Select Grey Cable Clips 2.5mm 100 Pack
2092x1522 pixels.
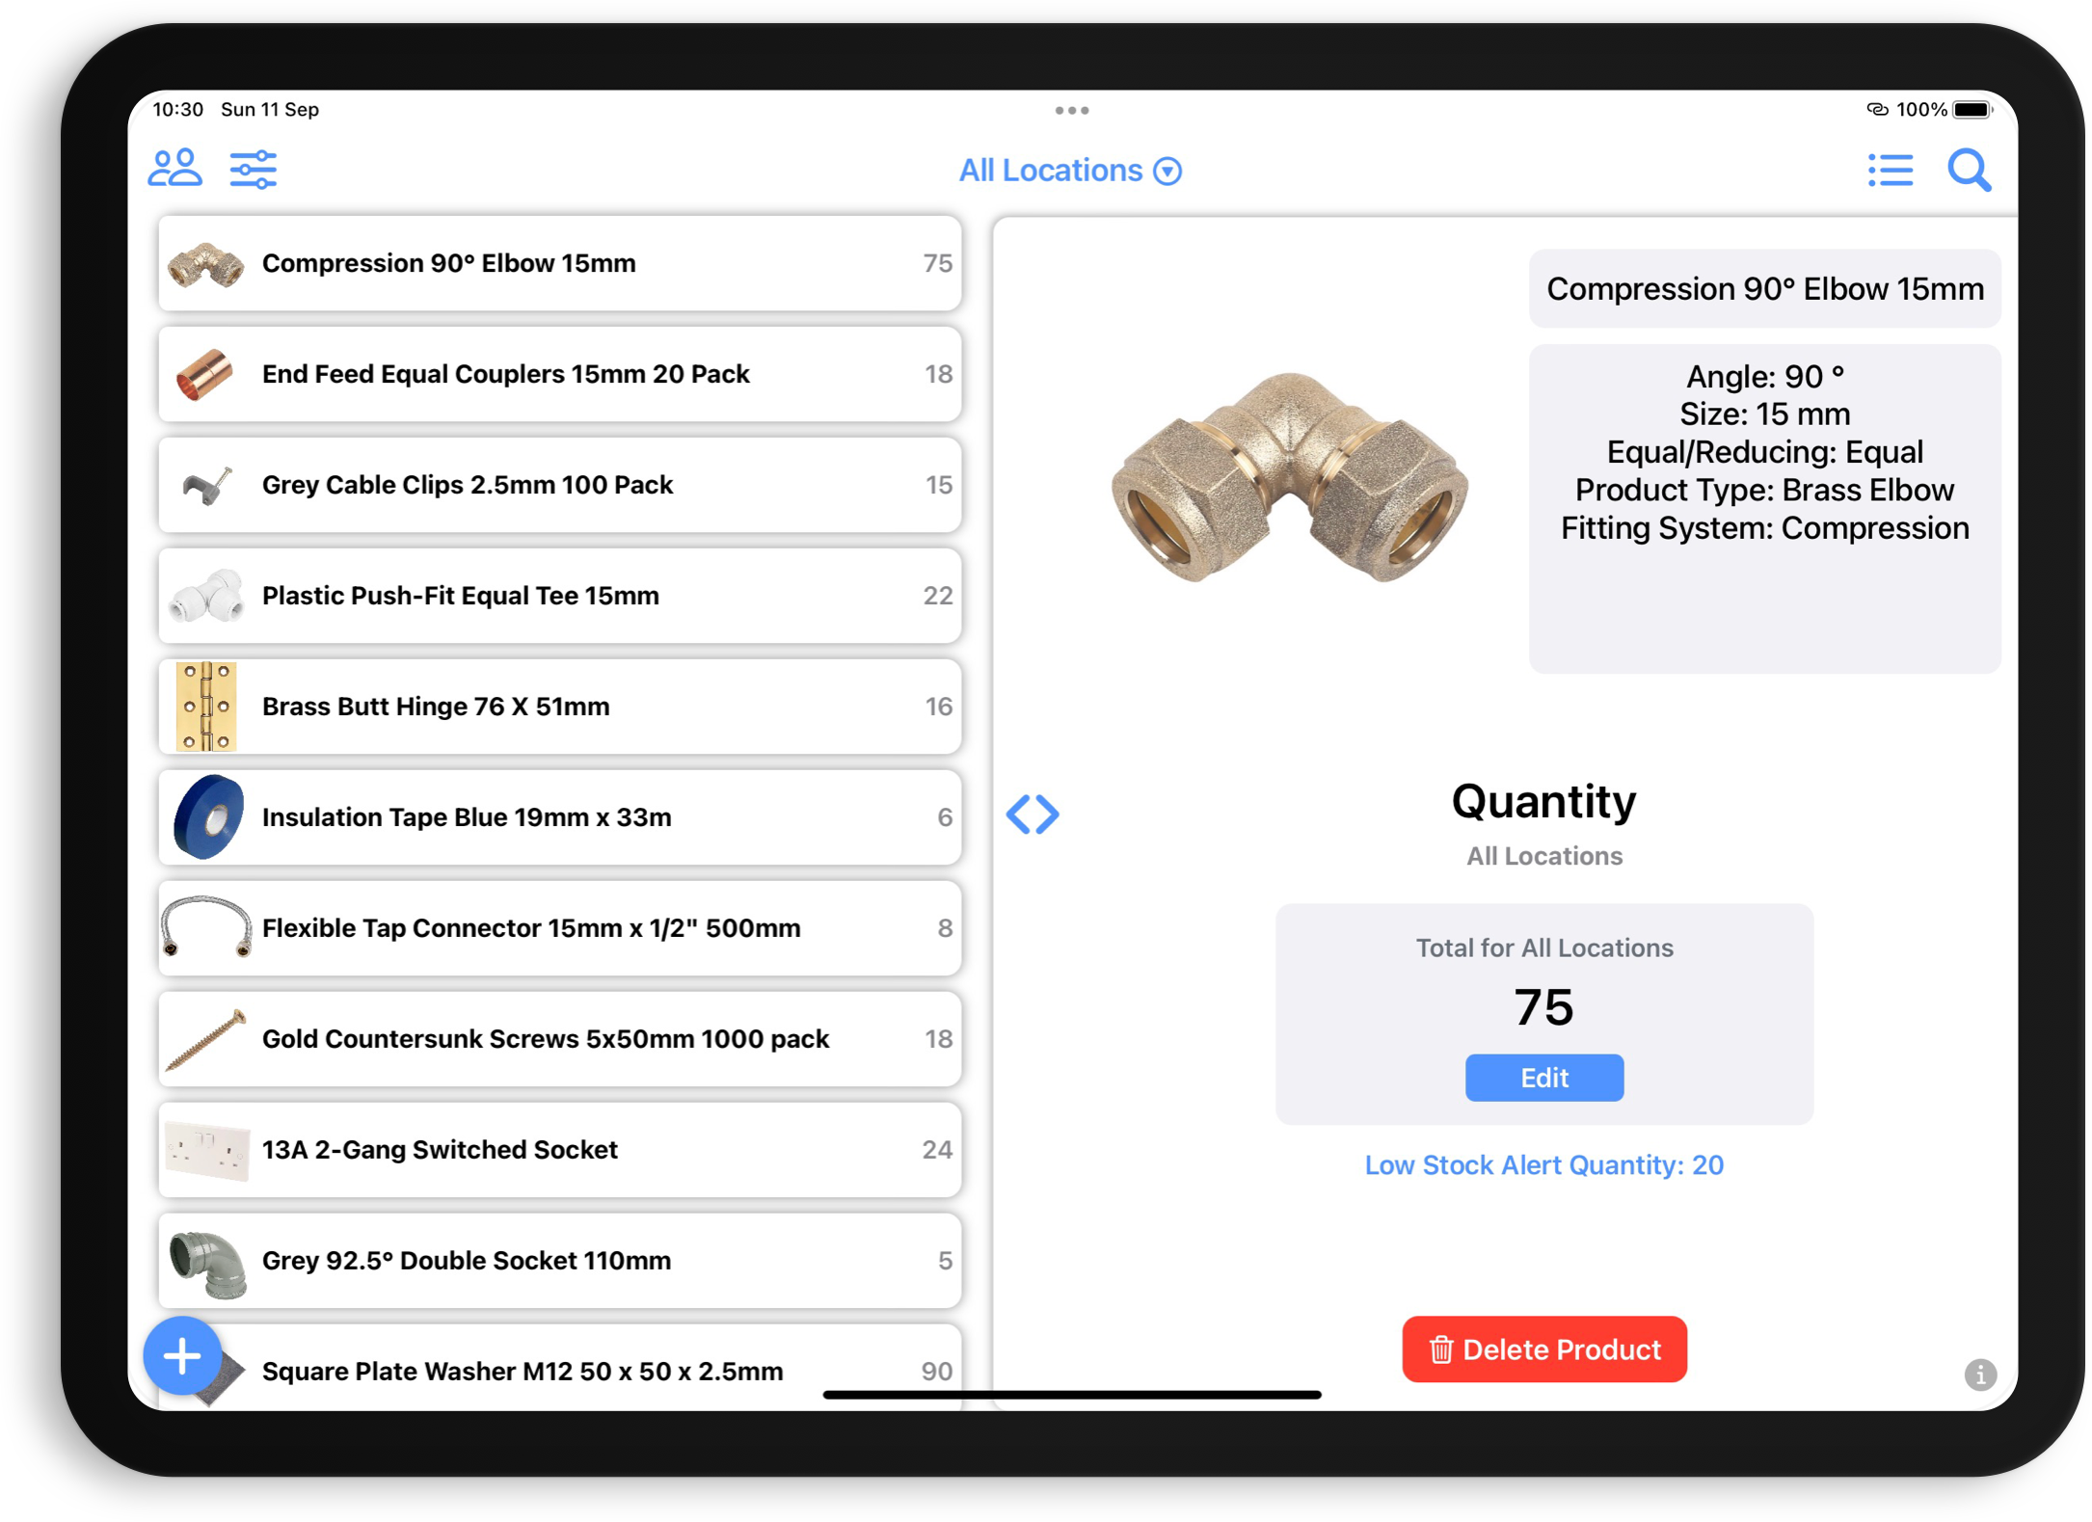tap(559, 485)
